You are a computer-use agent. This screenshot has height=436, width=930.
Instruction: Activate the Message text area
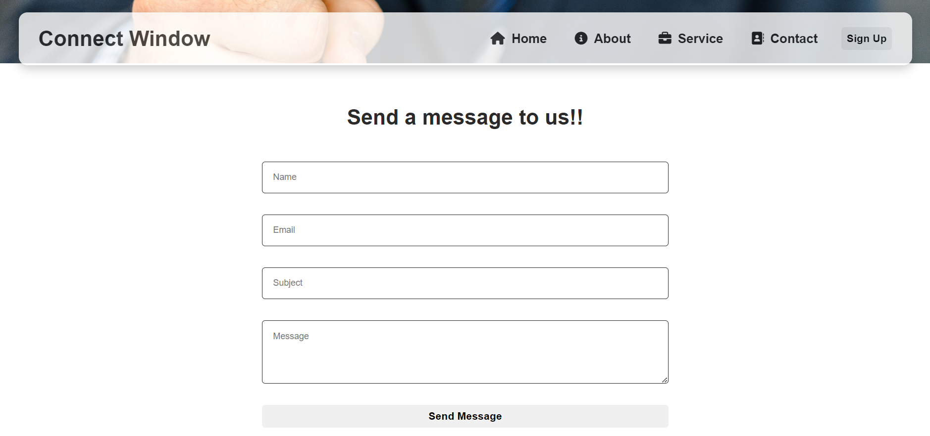tap(465, 352)
